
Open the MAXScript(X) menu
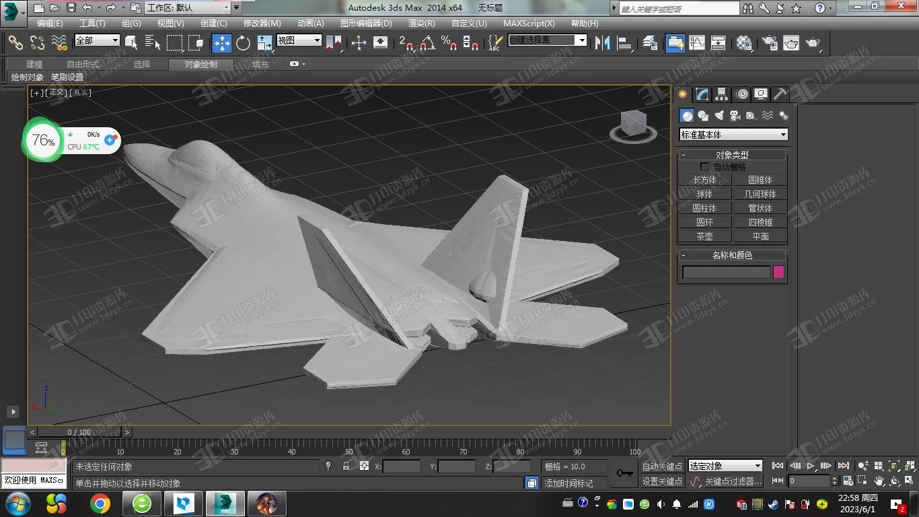(x=529, y=23)
